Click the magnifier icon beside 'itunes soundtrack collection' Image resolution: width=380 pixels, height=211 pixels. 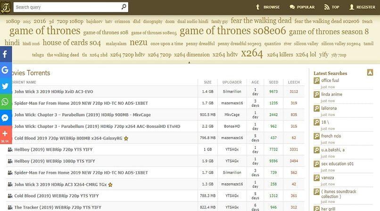click(316, 192)
